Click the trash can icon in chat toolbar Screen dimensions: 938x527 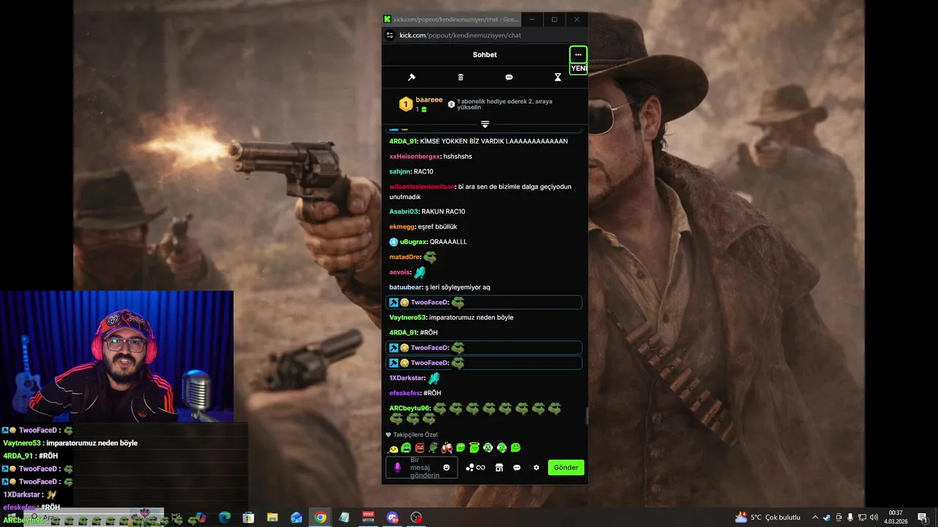pyautogui.click(x=460, y=77)
